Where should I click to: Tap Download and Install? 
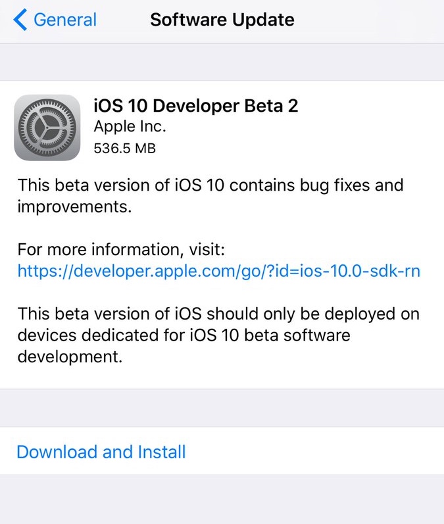click(101, 452)
